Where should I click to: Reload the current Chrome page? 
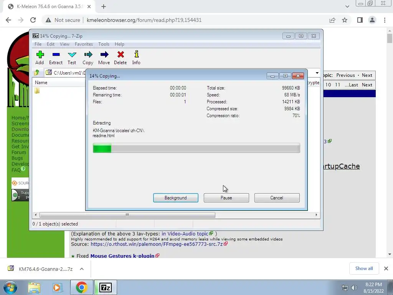[x=33, y=20]
